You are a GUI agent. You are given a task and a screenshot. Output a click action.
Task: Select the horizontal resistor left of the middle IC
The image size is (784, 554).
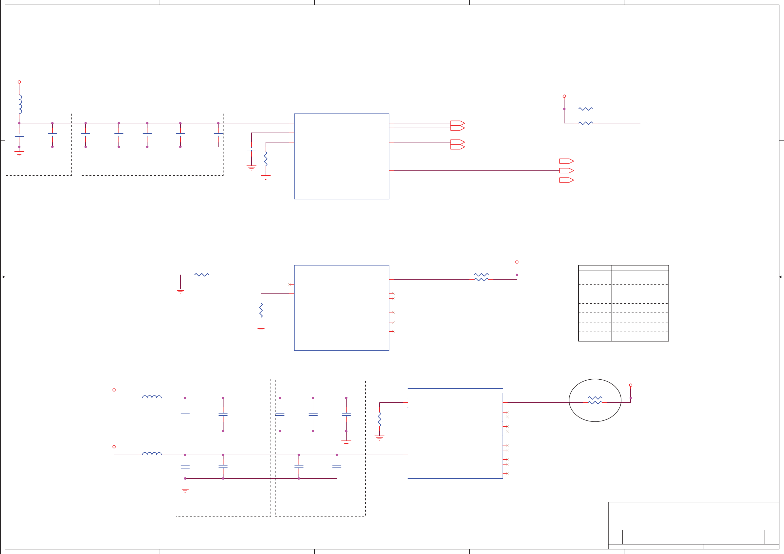tap(201, 274)
